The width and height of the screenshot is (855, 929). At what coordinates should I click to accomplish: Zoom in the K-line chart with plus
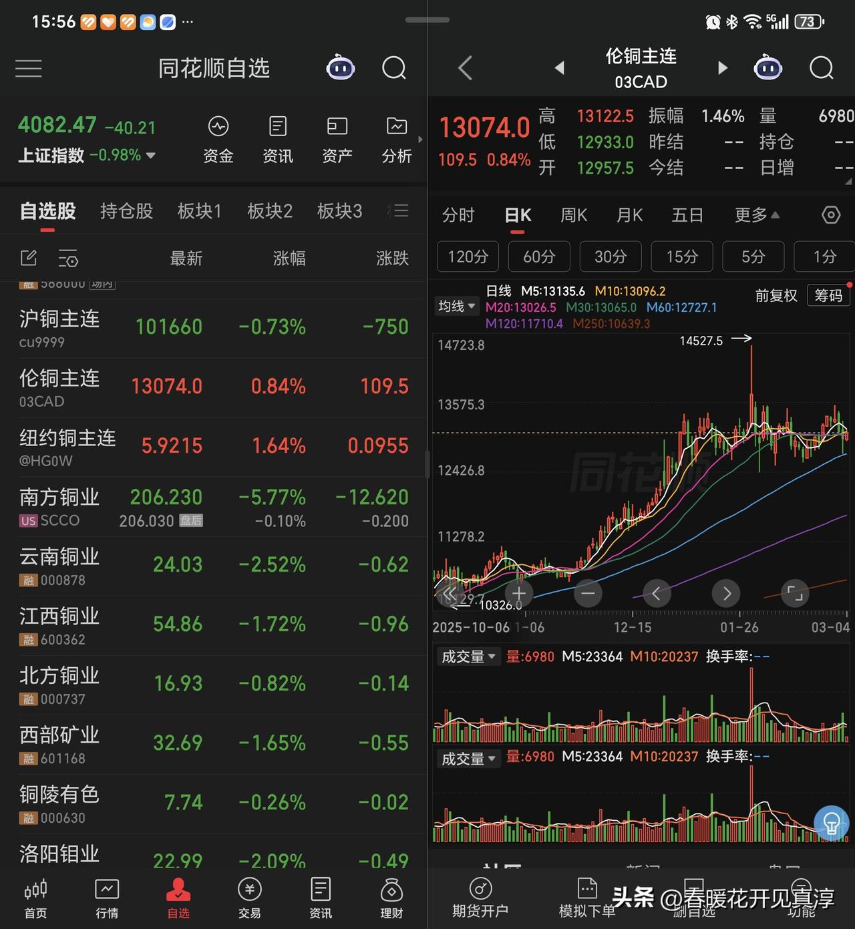519,593
